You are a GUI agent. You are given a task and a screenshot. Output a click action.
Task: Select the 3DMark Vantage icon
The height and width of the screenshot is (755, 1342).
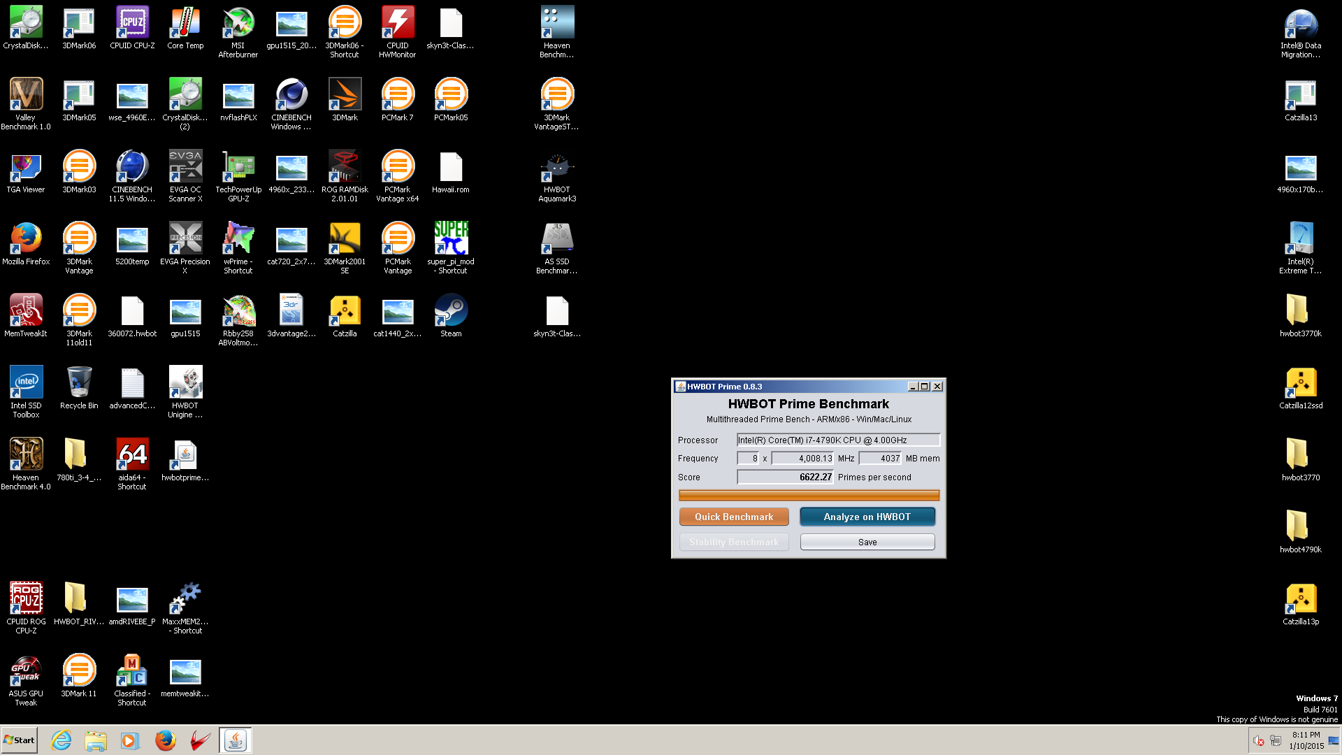pyautogui.click(x=79, y=248)
